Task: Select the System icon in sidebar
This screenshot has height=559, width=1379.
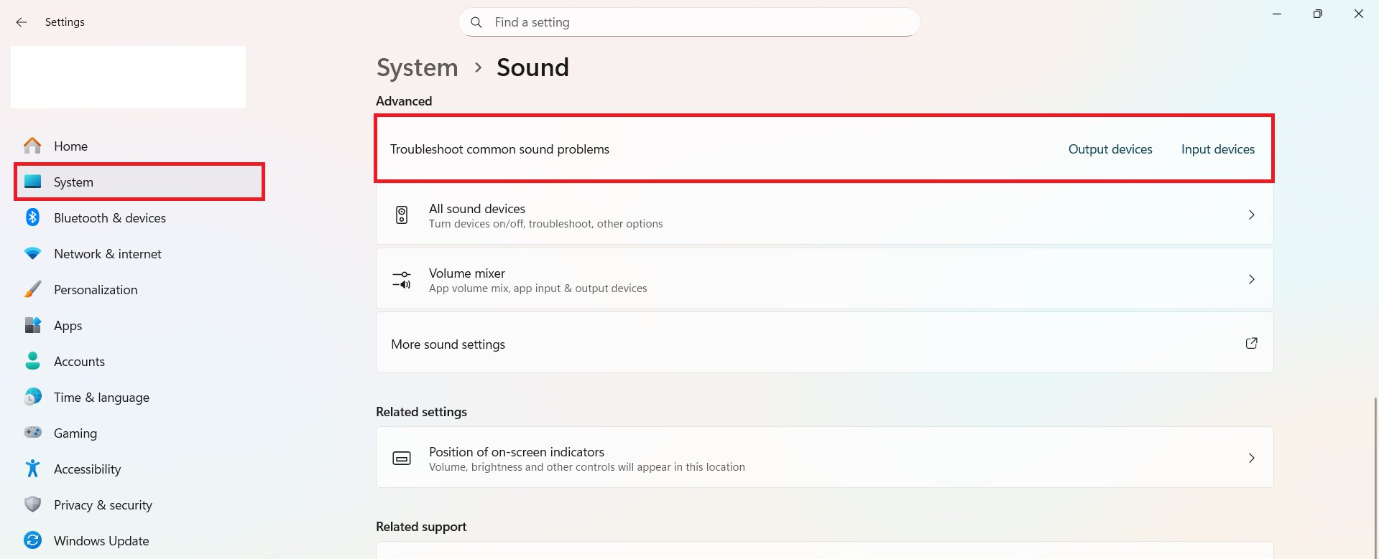Action: click(x=32, y=182)
